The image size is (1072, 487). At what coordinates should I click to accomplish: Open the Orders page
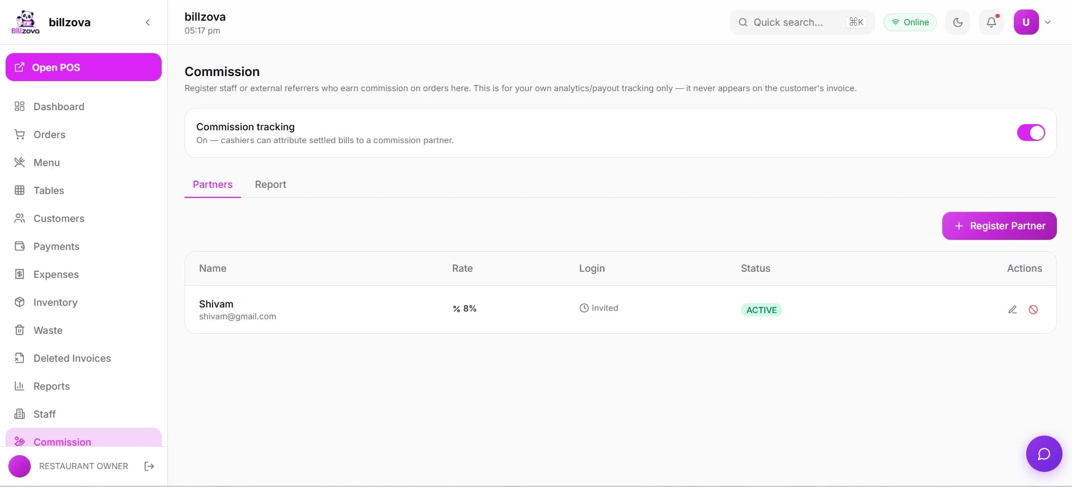click(83, 134)
